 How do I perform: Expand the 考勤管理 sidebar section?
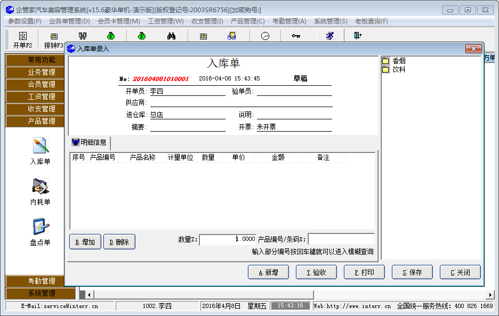click(42, 281)
